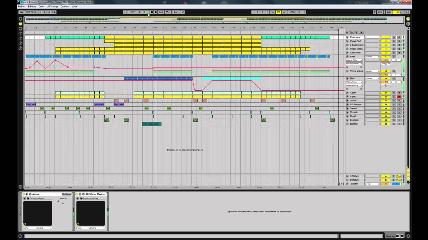Toggle Arp#1 track activator 21
Viewport: 428px width, 240px height.
pyautogui.click(x=386, y=93)
